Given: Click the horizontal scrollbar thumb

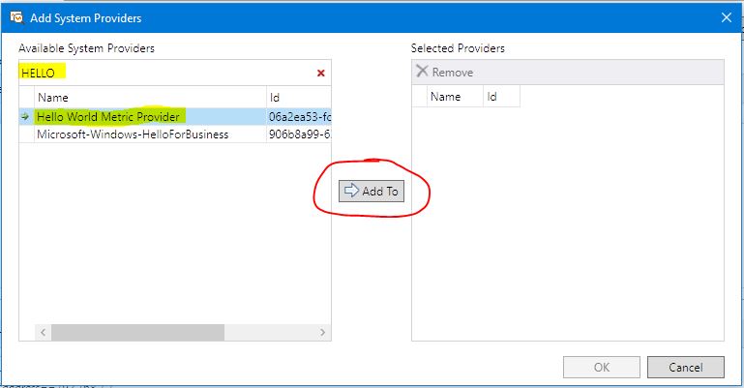Looking at the screenshot, I should coord(137,332).
